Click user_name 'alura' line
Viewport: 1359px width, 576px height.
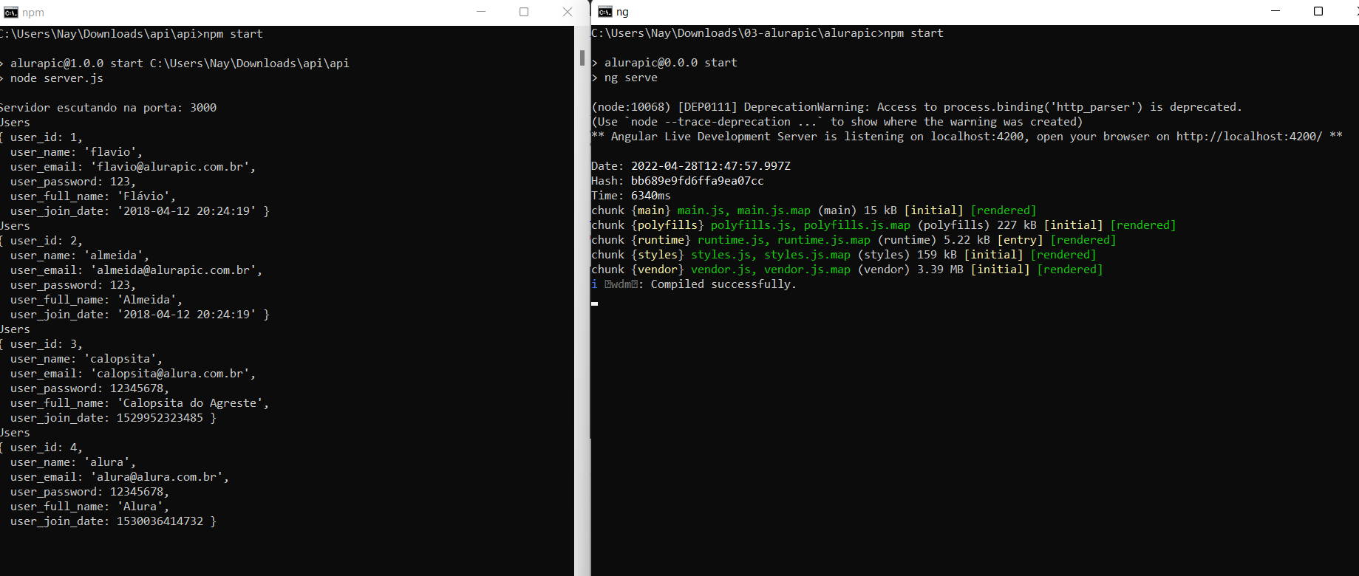pos(72,462)
